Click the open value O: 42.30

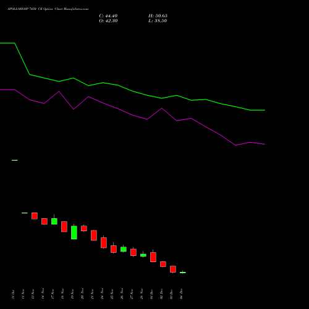(108, 21)
